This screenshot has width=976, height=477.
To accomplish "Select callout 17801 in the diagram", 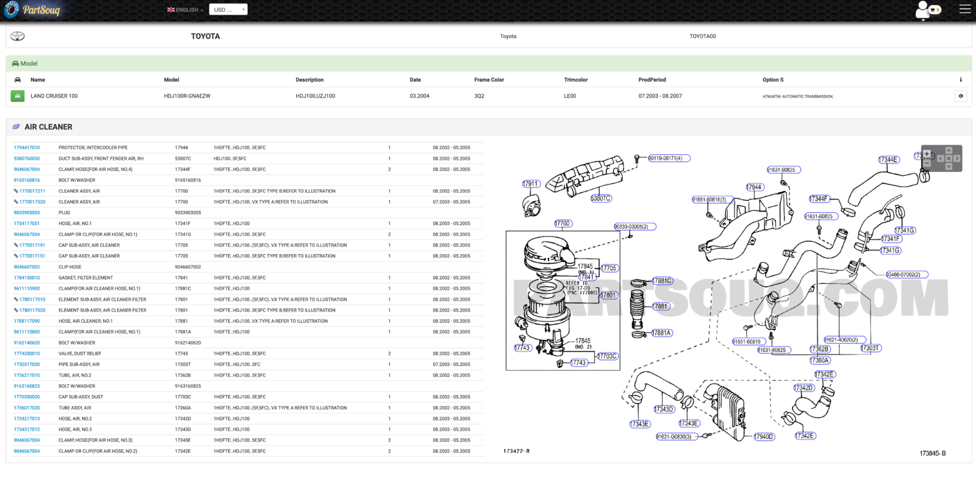I will (609, 295).
